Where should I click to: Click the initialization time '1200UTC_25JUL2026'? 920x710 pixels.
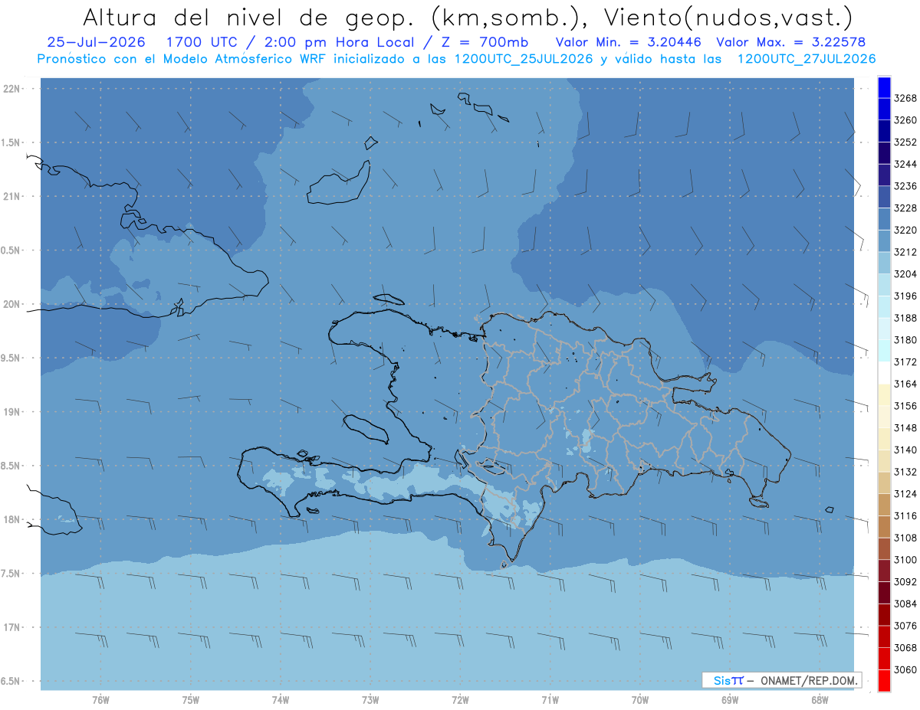pyautogui.click(x=524, y=59)
